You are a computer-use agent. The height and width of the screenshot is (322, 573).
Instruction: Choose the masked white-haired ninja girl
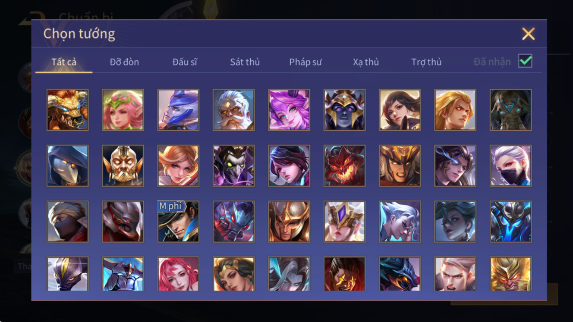[x=510, y=166]
